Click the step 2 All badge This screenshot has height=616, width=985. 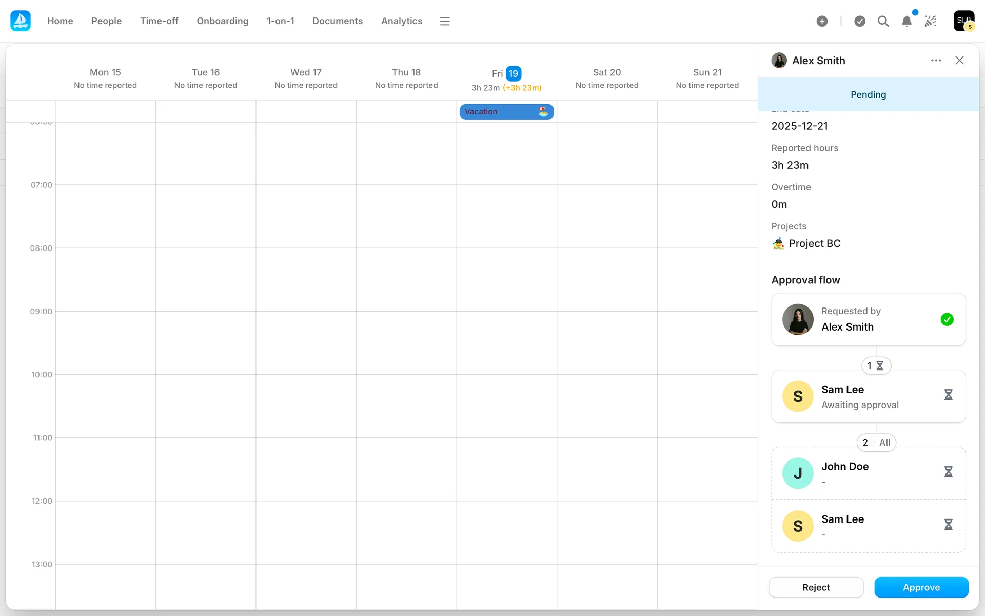pyautogui.click(x=876, y=442)
